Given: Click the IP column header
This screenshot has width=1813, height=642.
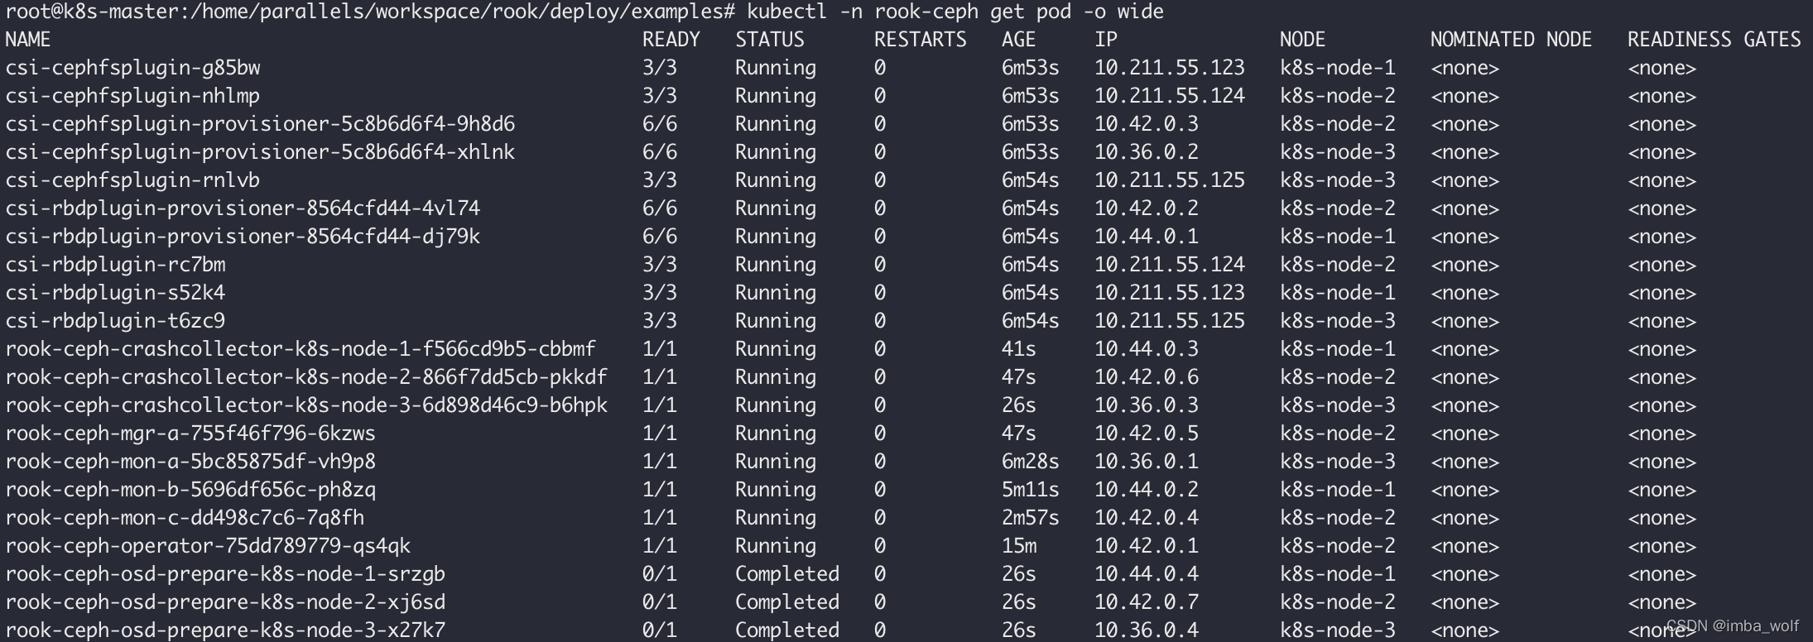Looking at the screenshot, I should 1106,40.
